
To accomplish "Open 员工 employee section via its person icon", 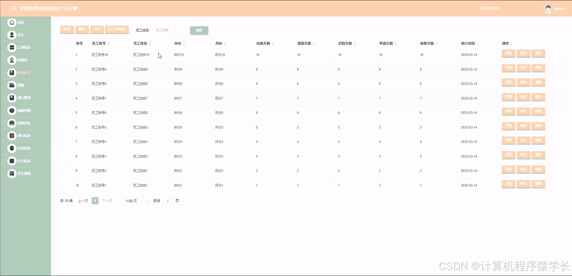I will tap(12, 35).
